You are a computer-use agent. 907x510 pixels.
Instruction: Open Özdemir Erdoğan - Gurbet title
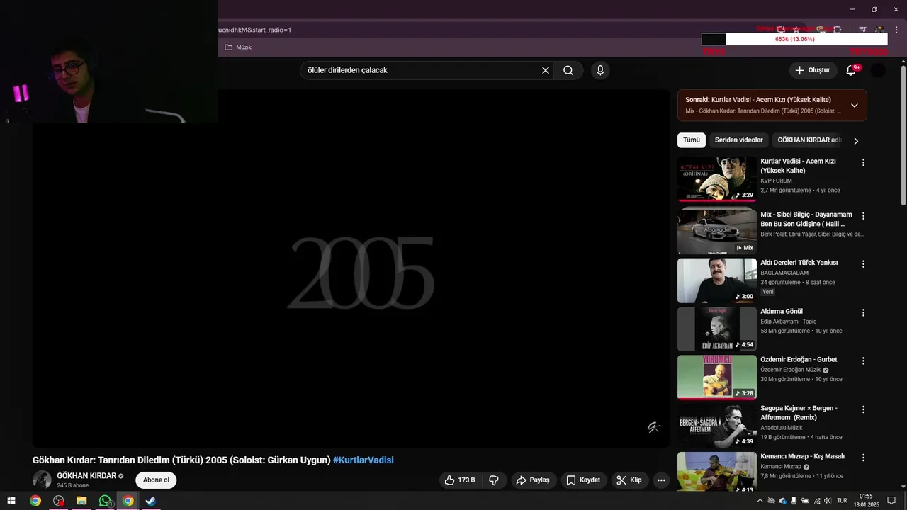(799, 360)
